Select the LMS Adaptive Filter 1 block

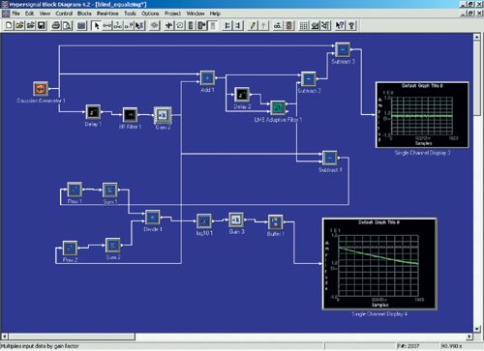coord(278,107)
